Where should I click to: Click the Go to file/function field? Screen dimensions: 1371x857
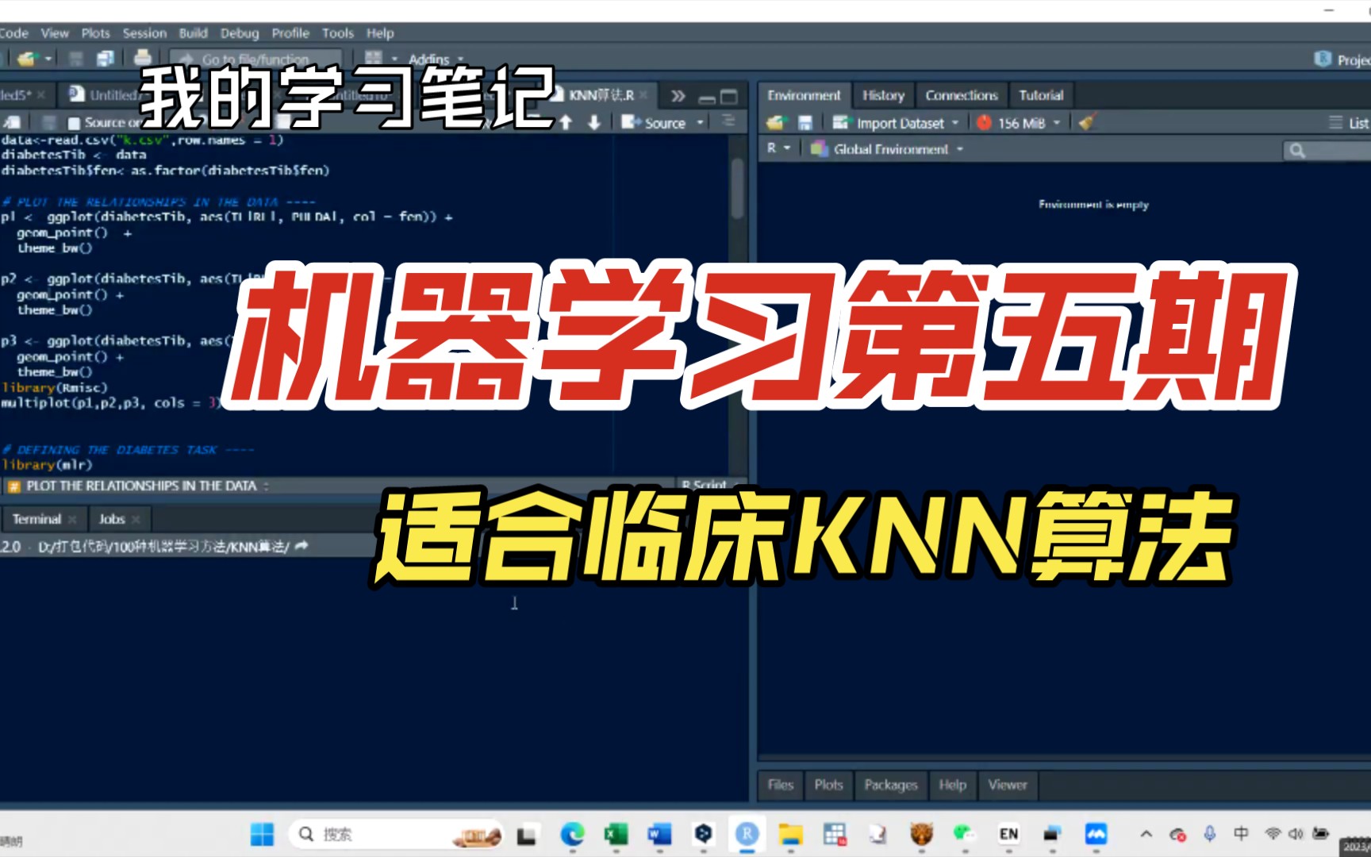255,60
